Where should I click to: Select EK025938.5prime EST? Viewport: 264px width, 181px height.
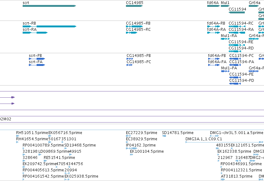click(x=67, y=179)
